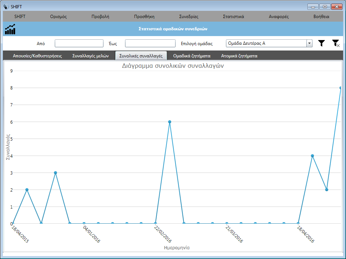Close the SHIFT window
This screenshot has height=259, width=346.
(337, 6)
